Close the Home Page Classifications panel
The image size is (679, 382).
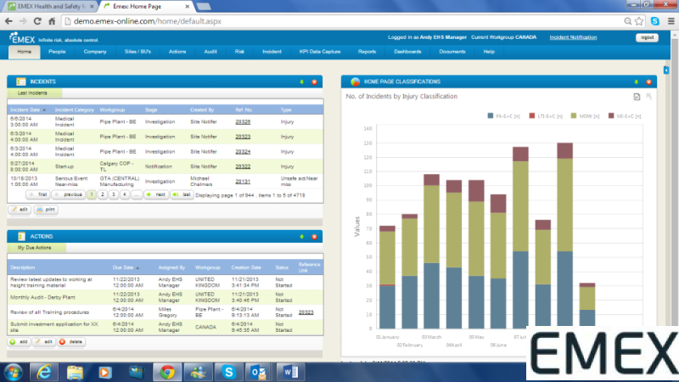tap(648, 81)
